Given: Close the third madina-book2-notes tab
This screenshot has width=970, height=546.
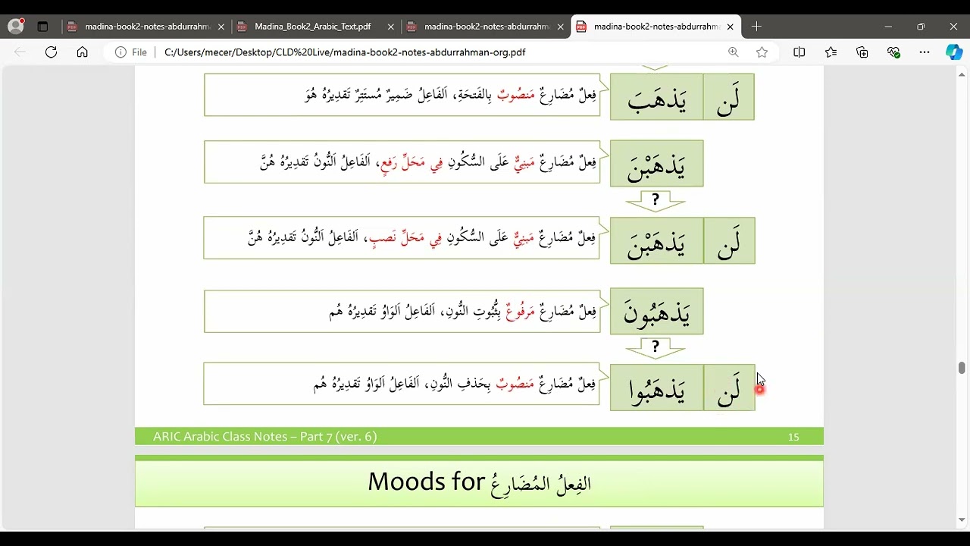Looking at the screenshot, I should click(x=561, y=27).
